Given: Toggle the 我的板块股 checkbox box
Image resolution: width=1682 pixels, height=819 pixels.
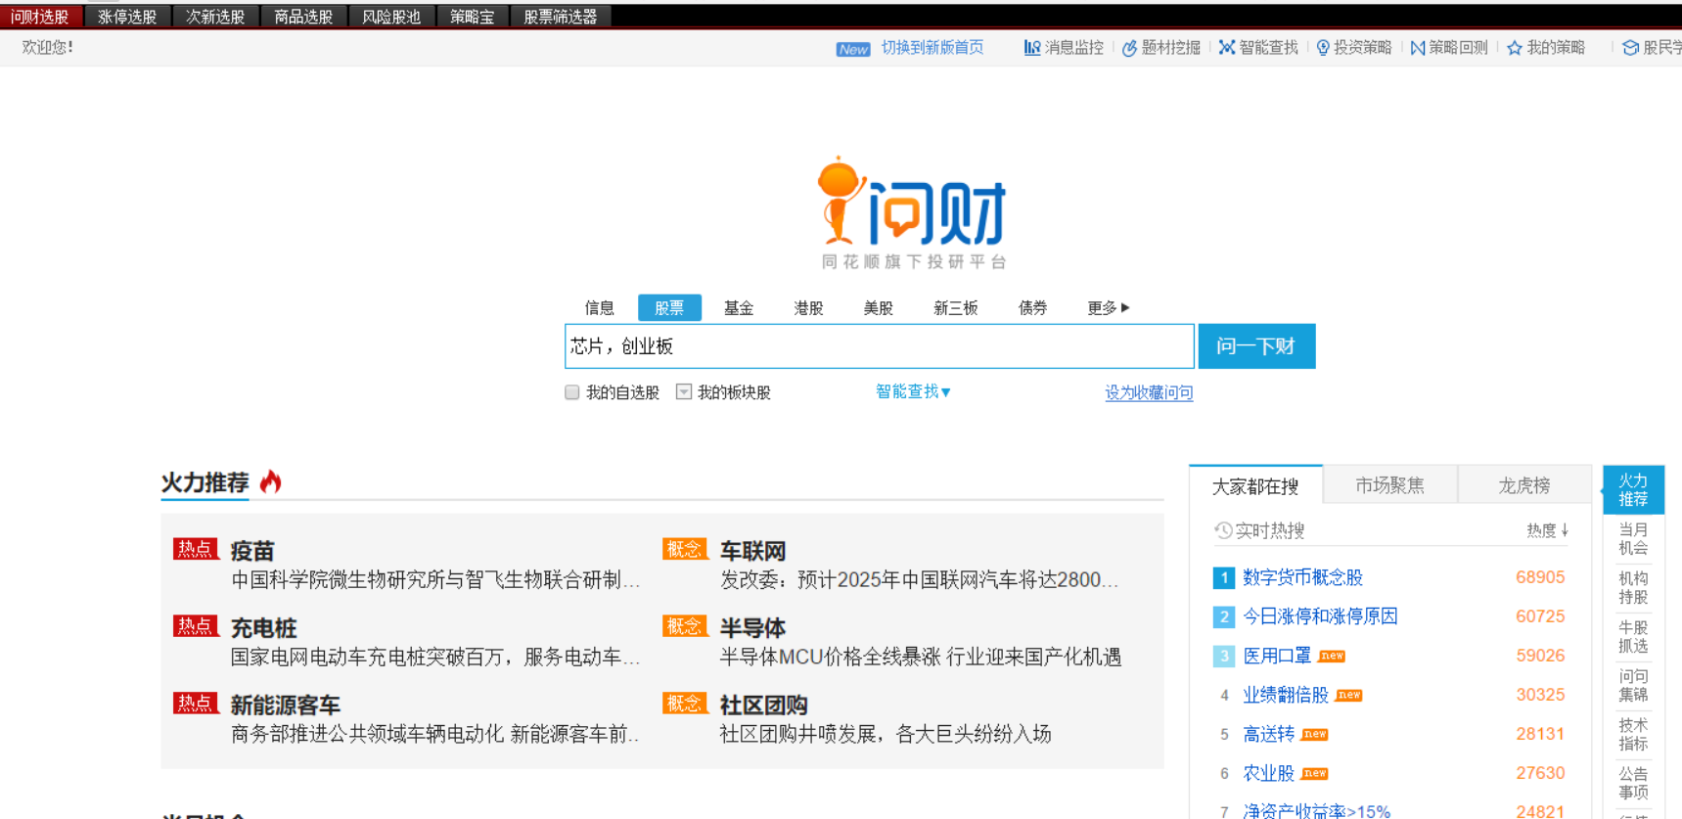Looking at the screenshot, I should click(684, 392).
